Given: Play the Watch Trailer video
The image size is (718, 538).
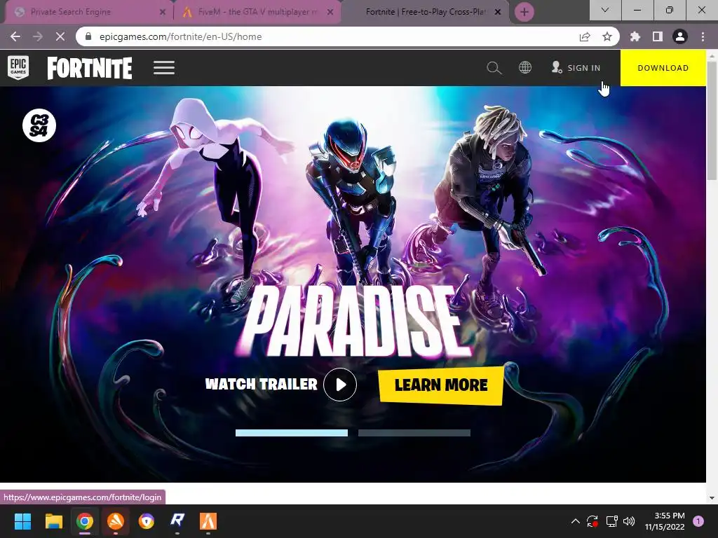Looking at the screenshot, I should tap(340, 385).
